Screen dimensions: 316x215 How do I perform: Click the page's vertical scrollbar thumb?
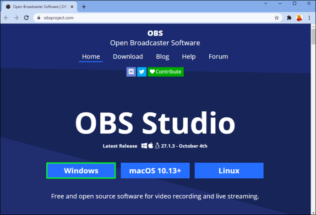click(x=313, y=37)
